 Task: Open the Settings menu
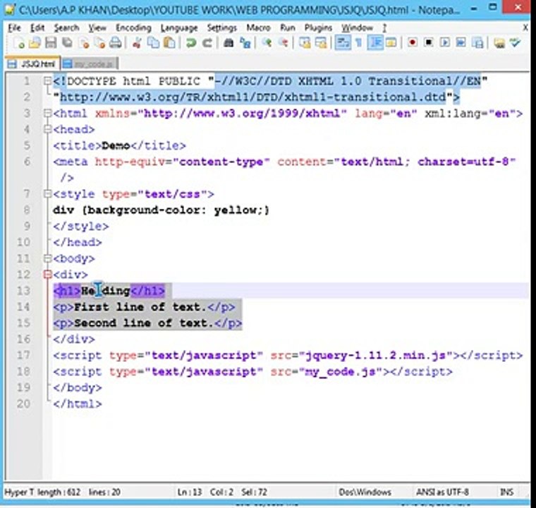222,28
